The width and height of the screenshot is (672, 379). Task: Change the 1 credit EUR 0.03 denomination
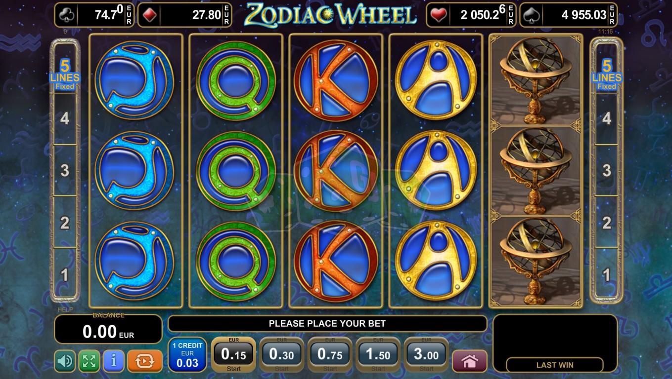[187, 355]
